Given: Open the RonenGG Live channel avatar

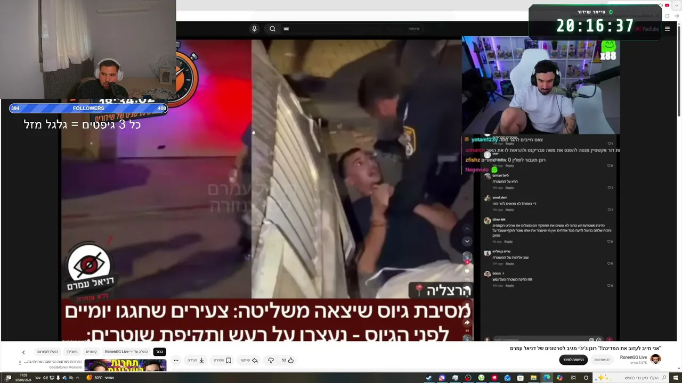Looking at the screenshot, I should point(656,360).
